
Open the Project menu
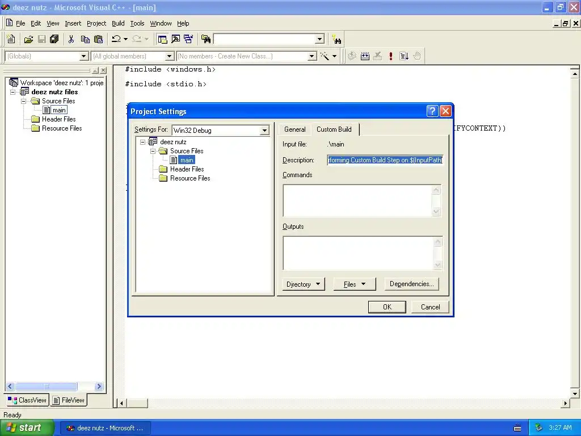coord(96,23)
